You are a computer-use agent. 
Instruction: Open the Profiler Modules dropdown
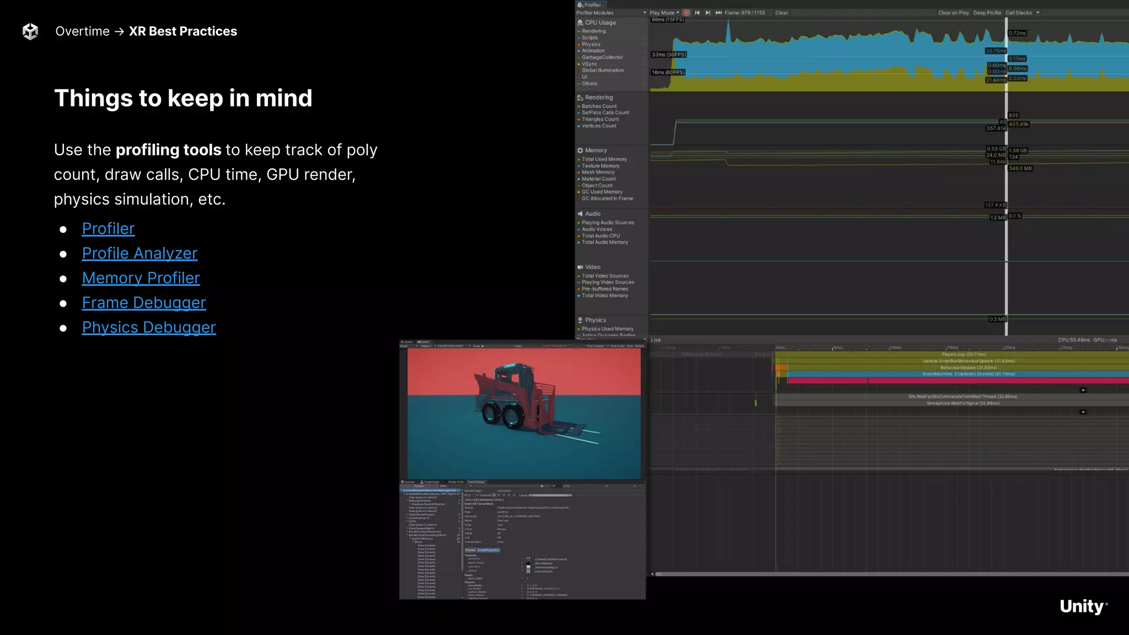coord(611,13)
